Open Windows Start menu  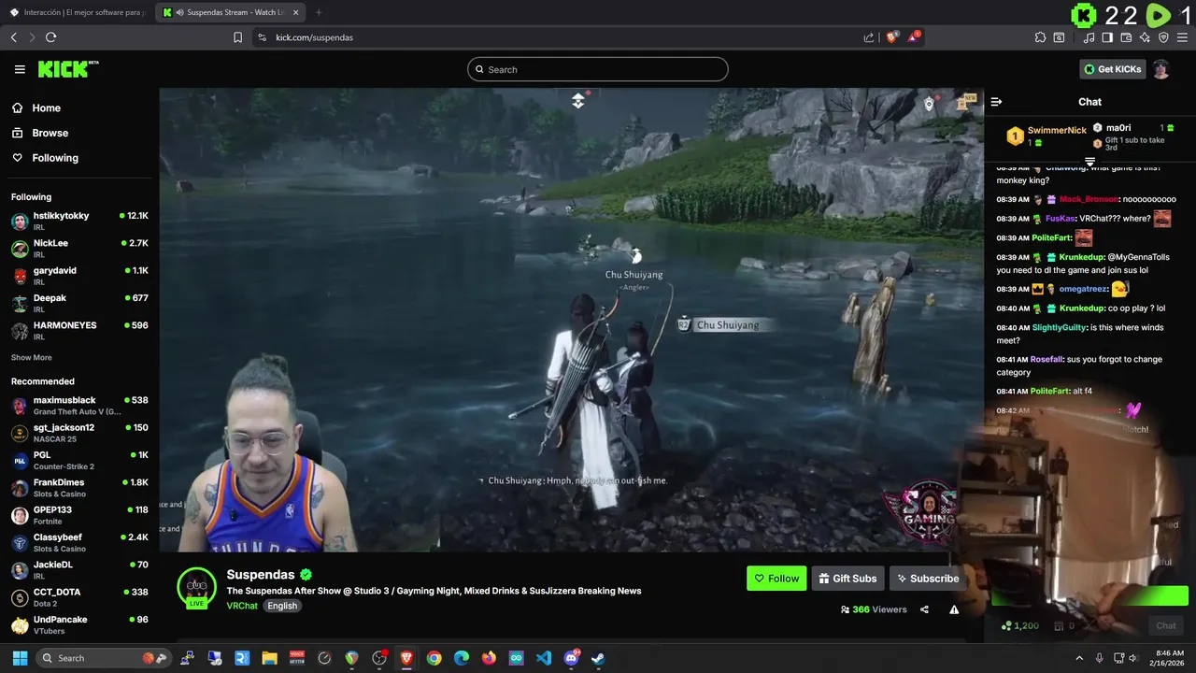pyautogui.click(x=20, y=658)
